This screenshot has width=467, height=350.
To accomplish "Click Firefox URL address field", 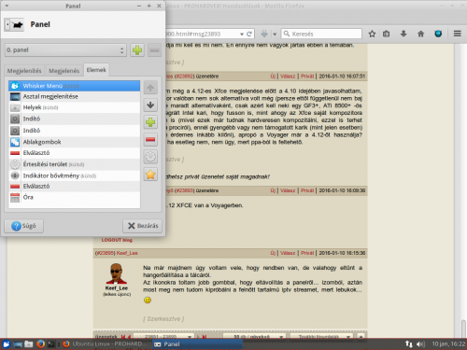I will point(203,34).
